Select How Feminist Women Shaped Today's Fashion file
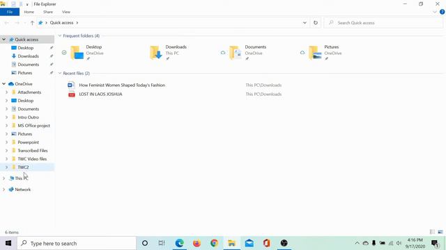 [x=122, y=85]
